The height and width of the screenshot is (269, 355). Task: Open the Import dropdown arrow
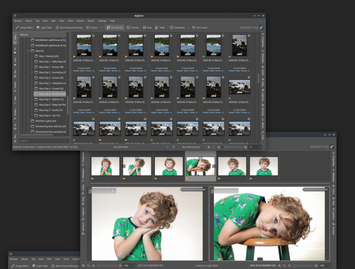click(x=101, y=27)
